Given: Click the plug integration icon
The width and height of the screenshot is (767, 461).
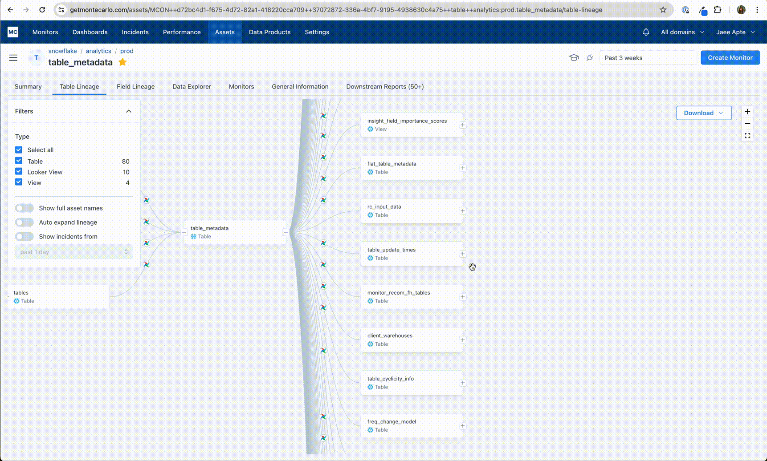Looking at the screenshot, I should coord(590,58).
